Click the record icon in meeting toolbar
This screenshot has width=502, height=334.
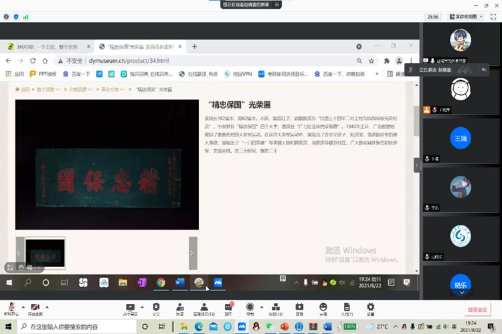tap(250, 307)
